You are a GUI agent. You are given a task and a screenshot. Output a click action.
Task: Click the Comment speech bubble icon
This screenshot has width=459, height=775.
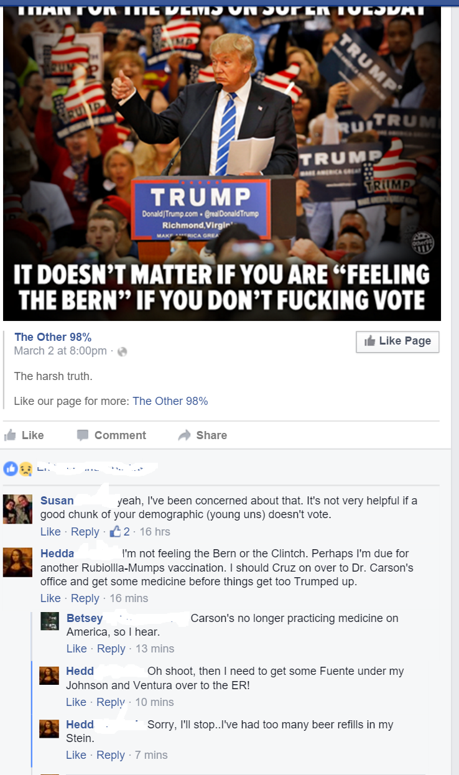coord(83,435)
